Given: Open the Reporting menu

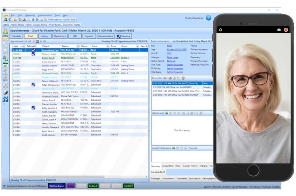Looking at the screenshot, I should [x=30, y=15].
